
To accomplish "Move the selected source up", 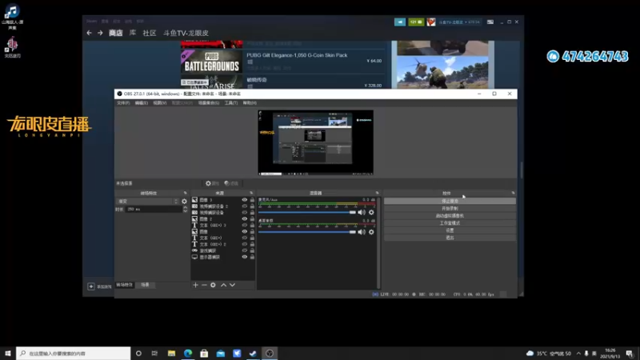I will pos(224,285).
